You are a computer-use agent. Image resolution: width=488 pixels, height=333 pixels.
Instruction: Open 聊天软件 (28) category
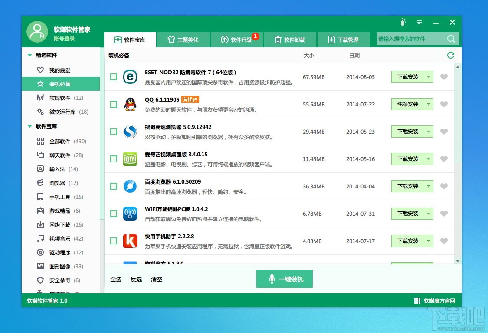tap(61, 155)
